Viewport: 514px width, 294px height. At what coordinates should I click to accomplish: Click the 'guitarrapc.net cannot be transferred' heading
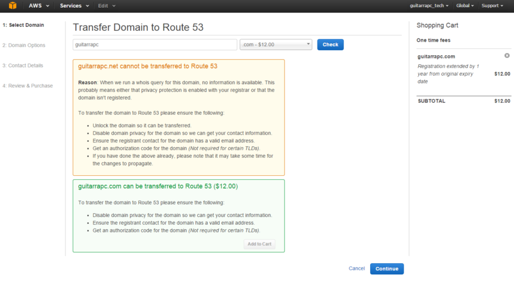click(x=148, y=66)
